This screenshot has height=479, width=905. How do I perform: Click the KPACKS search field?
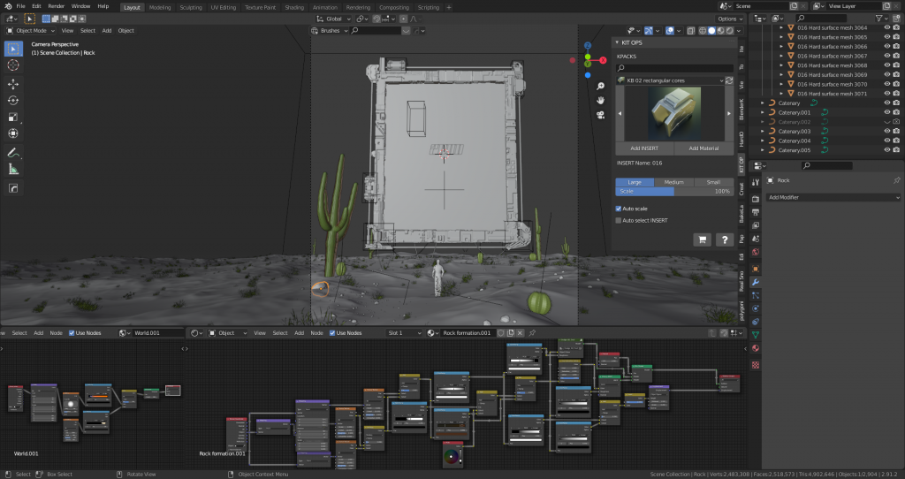coord(674,68)
